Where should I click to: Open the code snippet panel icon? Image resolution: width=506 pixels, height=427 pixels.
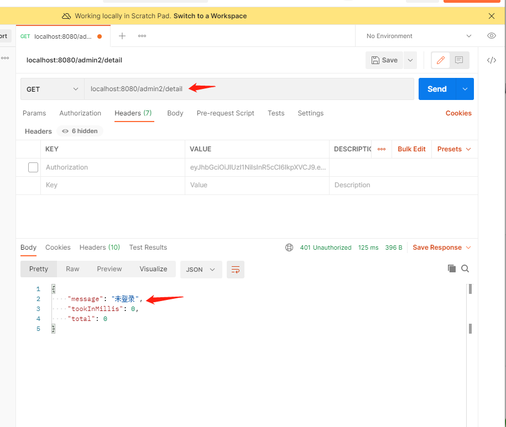pyautogui.click(x=492, y=60)
